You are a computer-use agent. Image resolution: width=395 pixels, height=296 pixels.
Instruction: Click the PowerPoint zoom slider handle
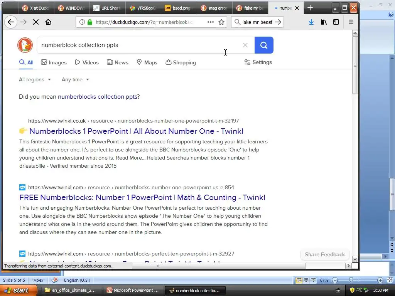[351, 280]
